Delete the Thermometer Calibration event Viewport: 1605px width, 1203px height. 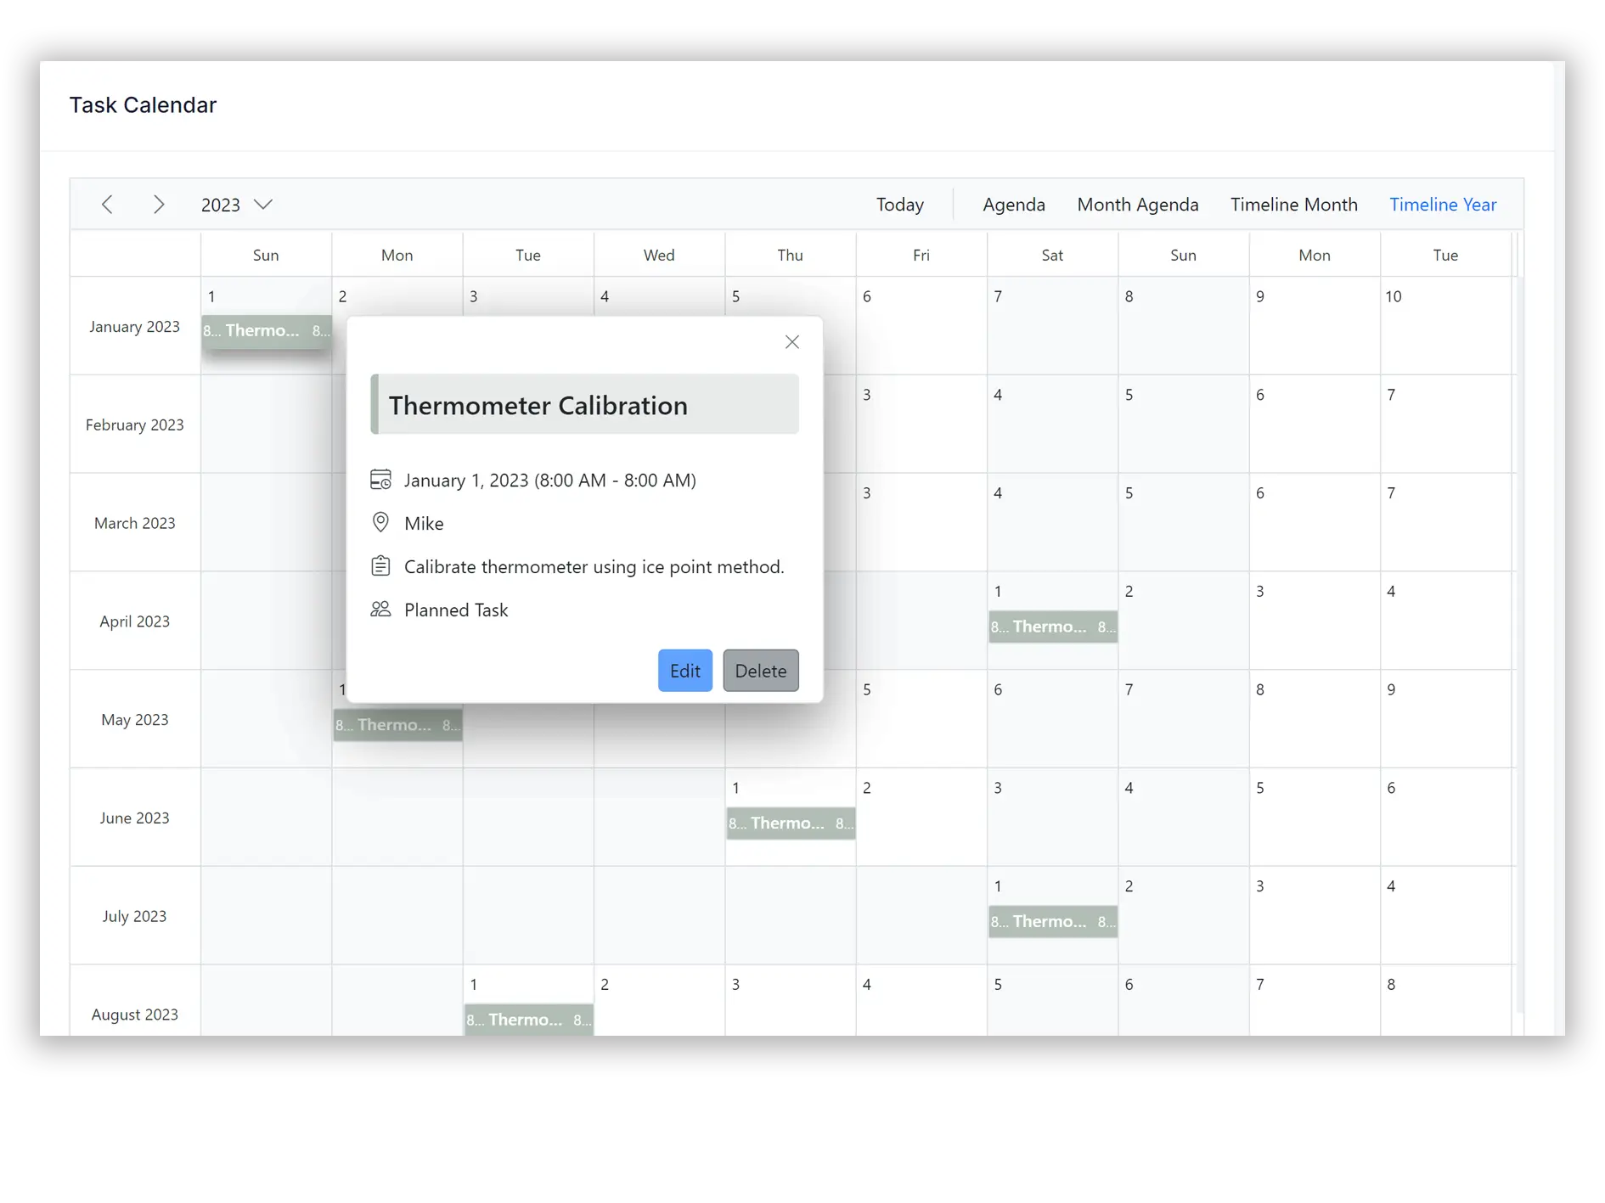[761, 671]
